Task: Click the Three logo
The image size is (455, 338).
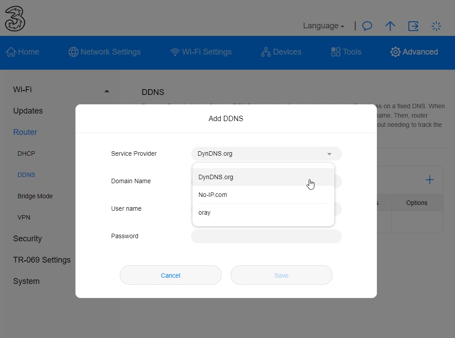Action: [15, 19]
